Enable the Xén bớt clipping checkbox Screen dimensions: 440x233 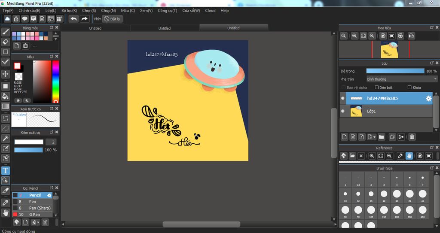pyautogui.click(x=377, y=88)
